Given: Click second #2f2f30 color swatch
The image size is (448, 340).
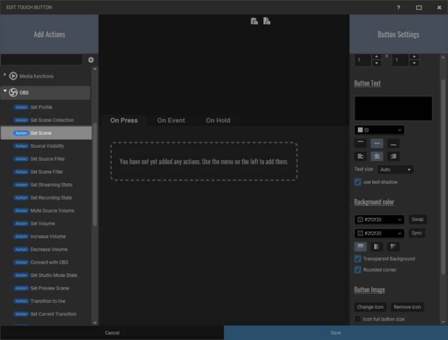Looking at the screenshot, I should point(361,233).
